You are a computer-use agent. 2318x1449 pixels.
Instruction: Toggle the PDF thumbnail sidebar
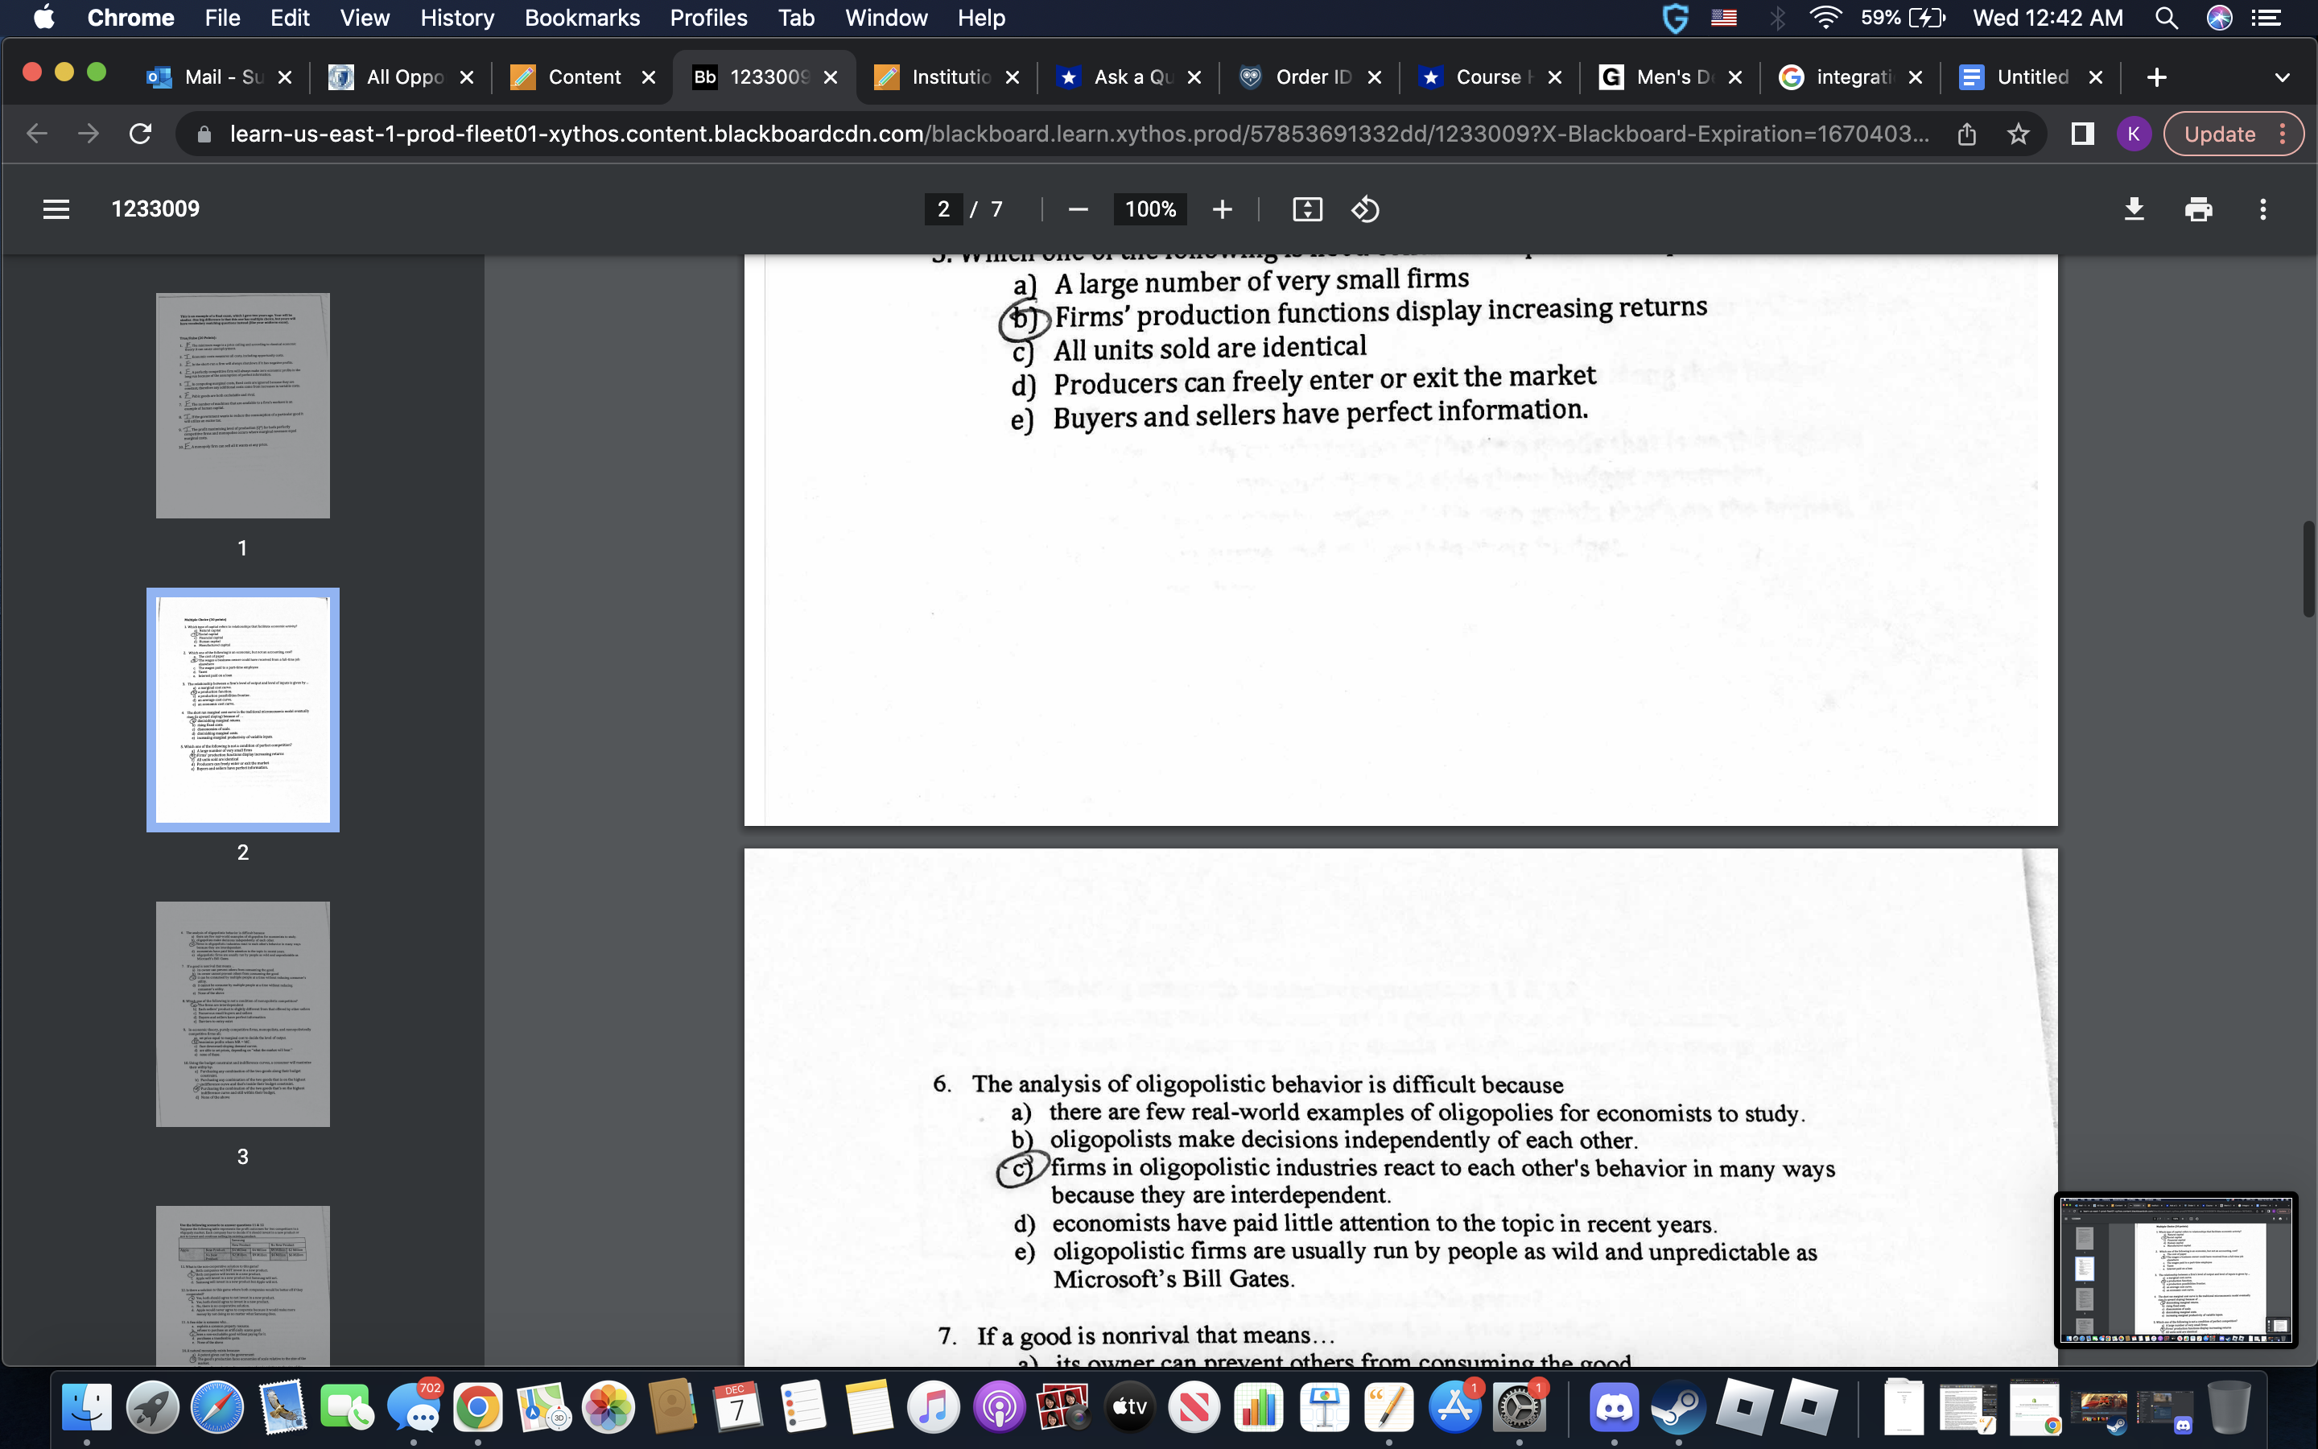click(x=56, y=209)
